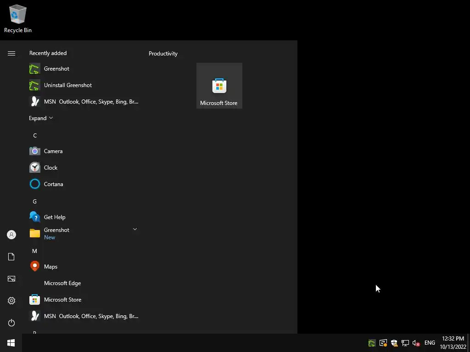This screenshot has width=470, height=352.
Task: Launch Greenshot from Recently added
Action: (x=84, y=69)
